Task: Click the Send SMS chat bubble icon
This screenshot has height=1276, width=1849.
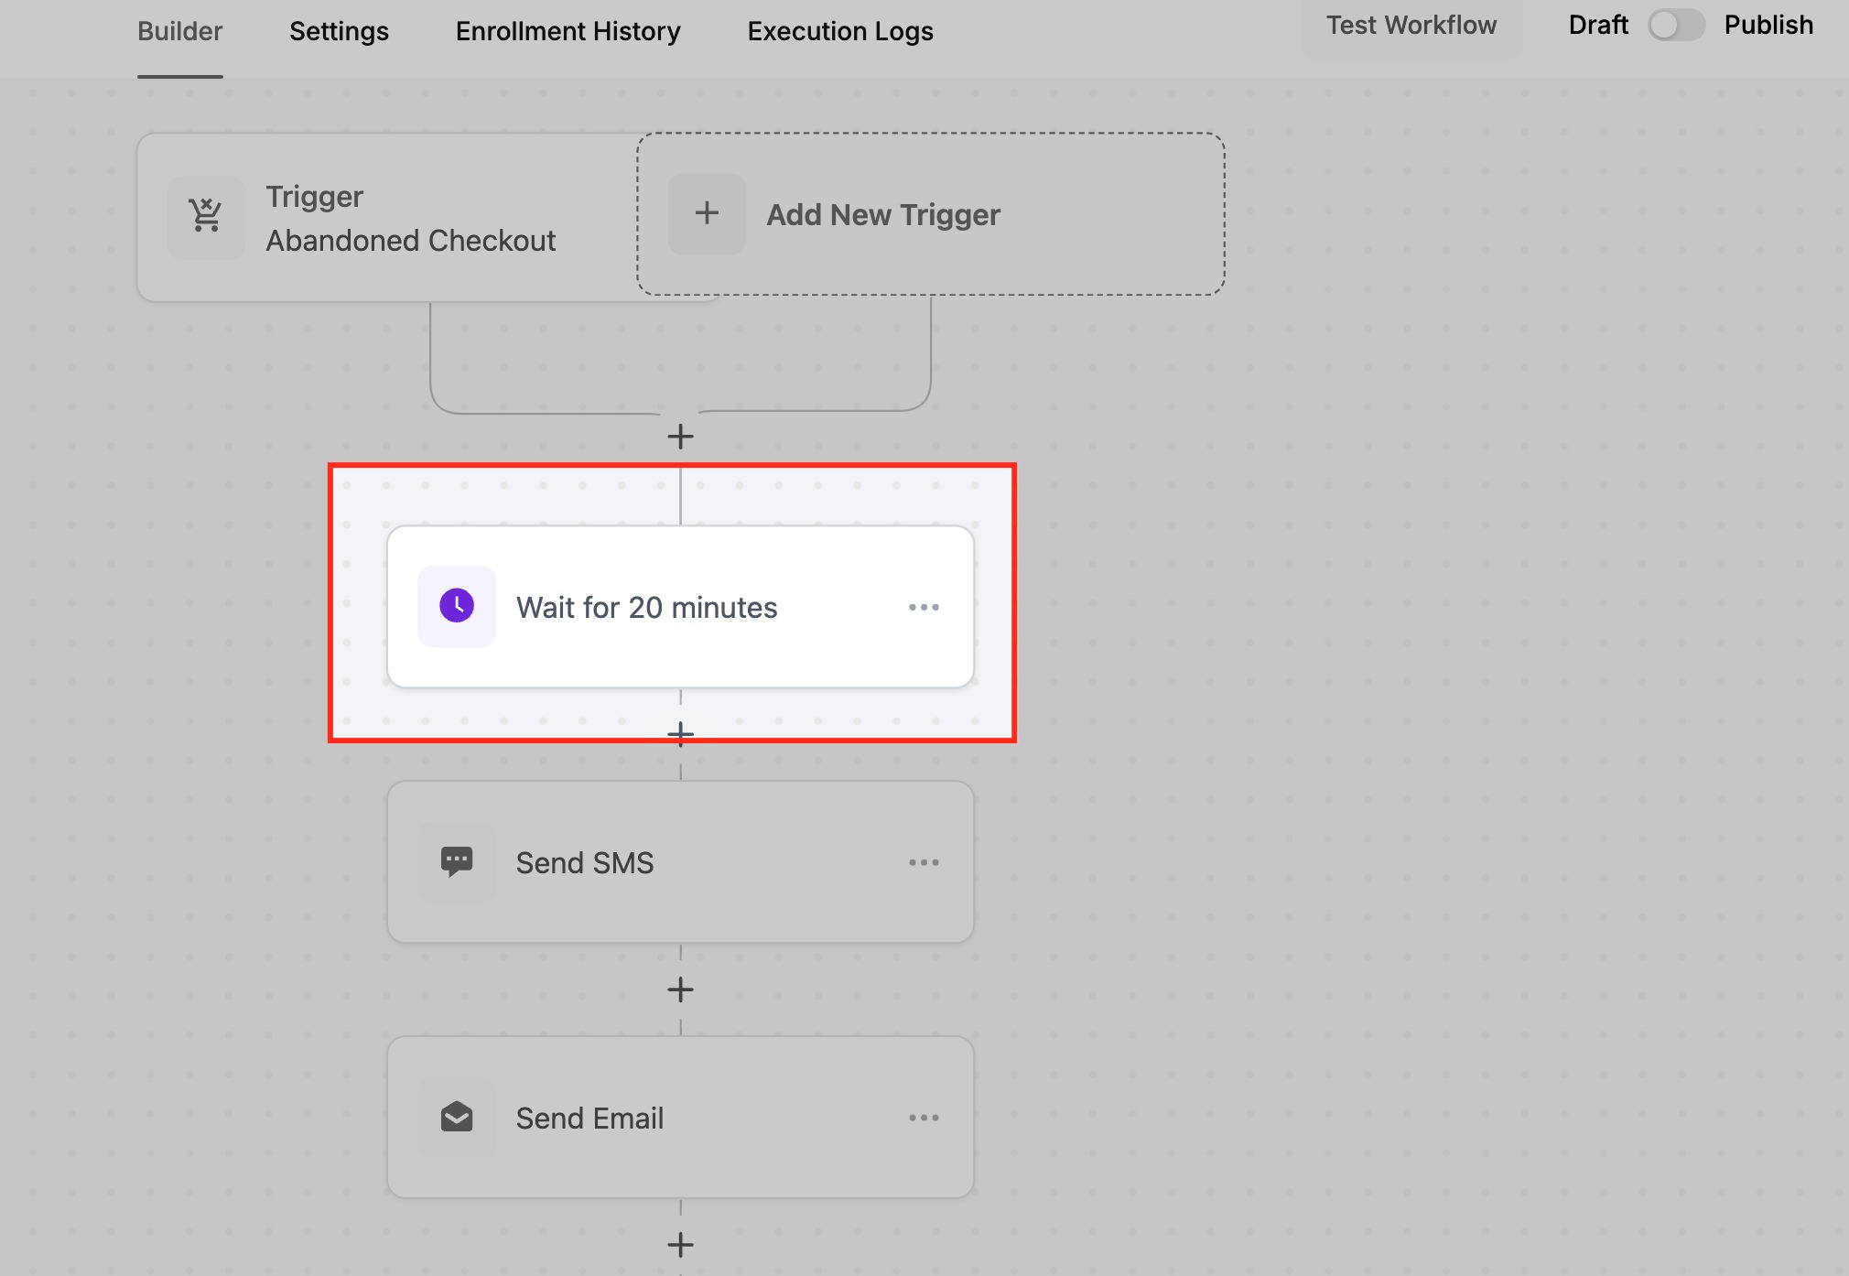Action: pos(457,861)
